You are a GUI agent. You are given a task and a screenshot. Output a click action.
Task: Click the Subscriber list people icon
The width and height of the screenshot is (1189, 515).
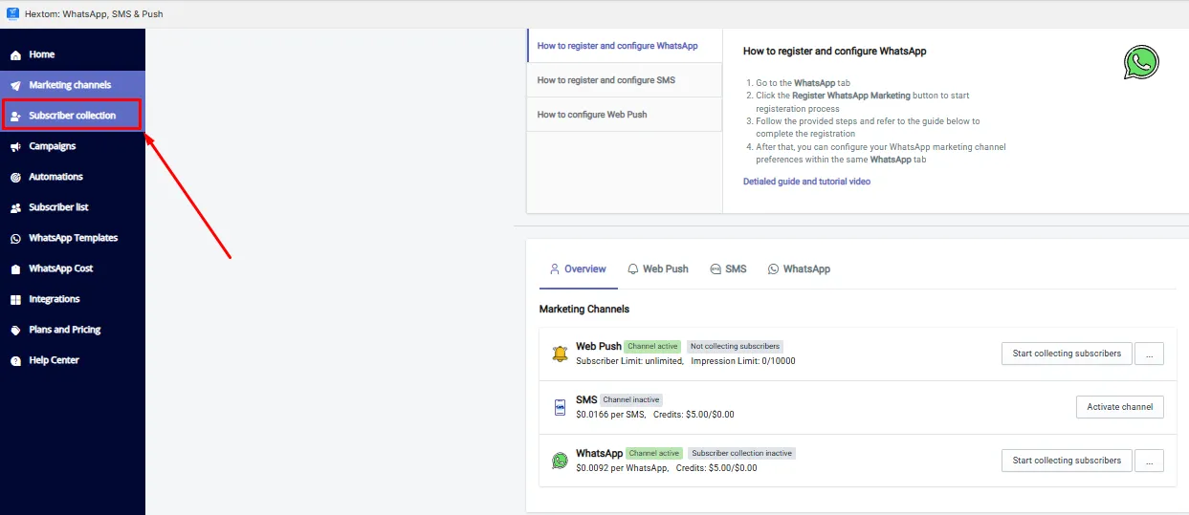(x=15, y=207)
